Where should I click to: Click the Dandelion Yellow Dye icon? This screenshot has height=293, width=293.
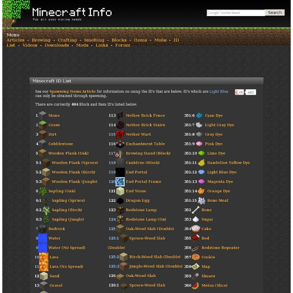[x=202, y=163]
